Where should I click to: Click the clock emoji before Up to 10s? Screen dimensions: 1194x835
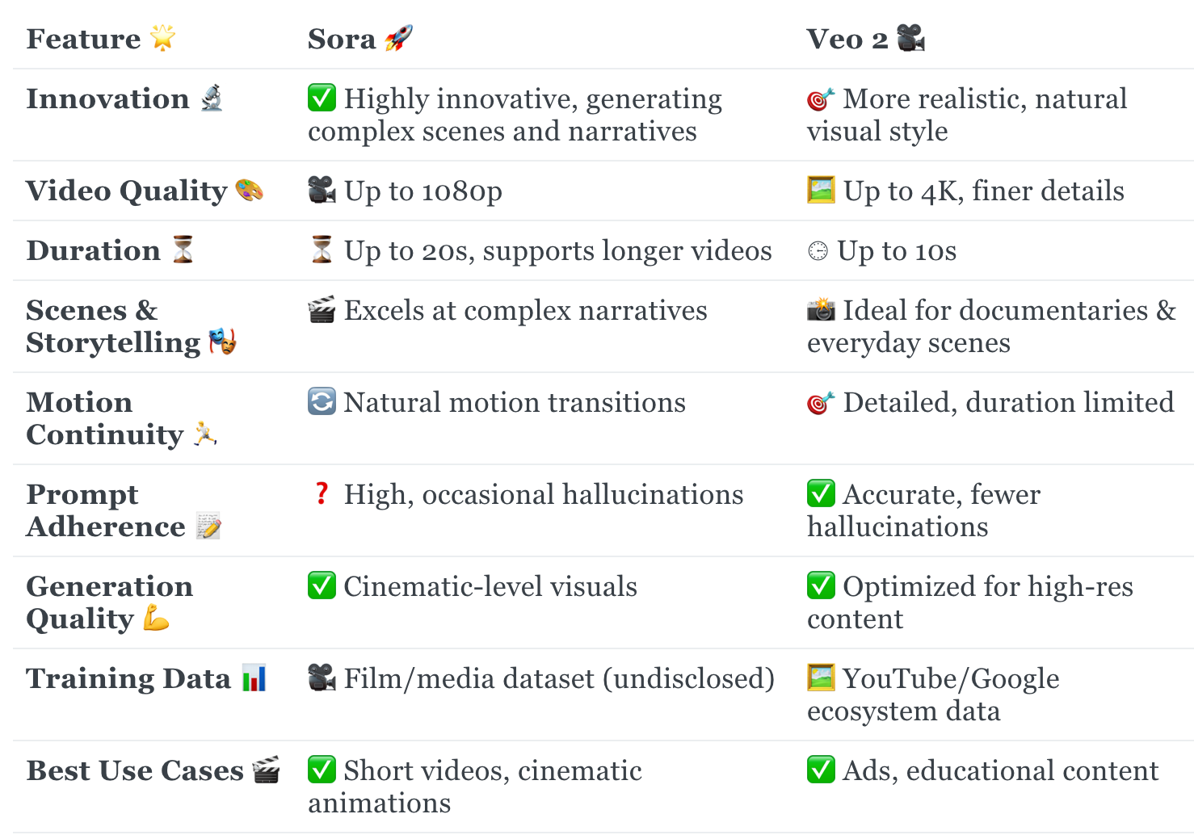point(818,251)
